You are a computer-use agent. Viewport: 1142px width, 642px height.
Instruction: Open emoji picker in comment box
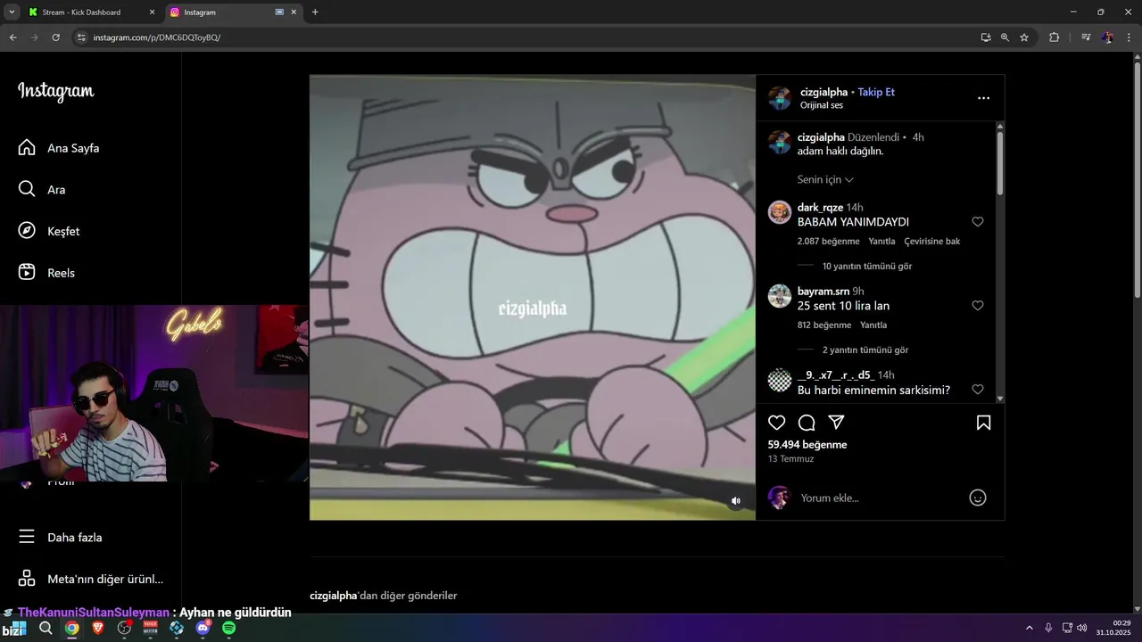[x=978, y=498]
